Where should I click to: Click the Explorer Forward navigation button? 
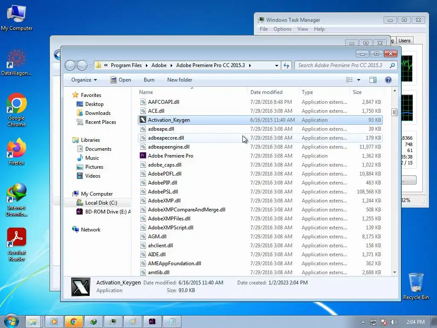pyautogui.click(x=82, y=65)
